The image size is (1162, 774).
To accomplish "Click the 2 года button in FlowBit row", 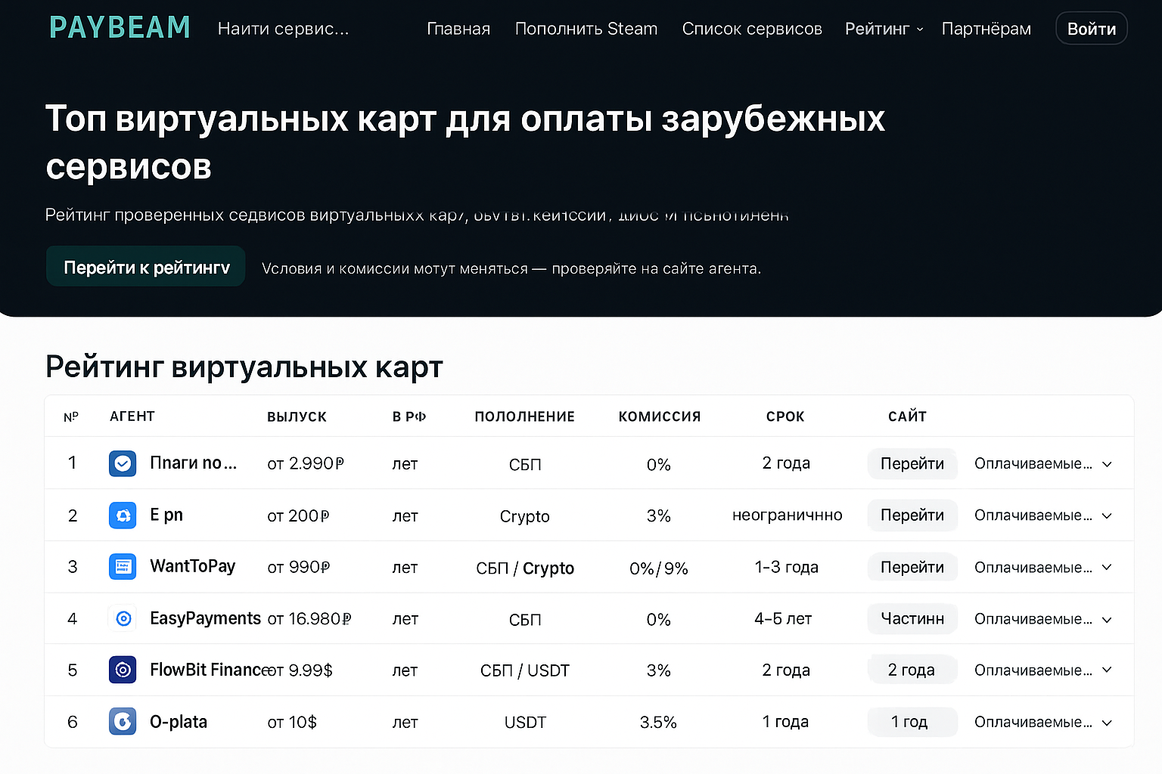I will click(x=912, y=670).
